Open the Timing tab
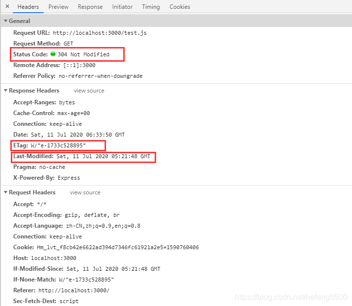The height and width of the screenshot is (306, 352). (x=151, y=7)
